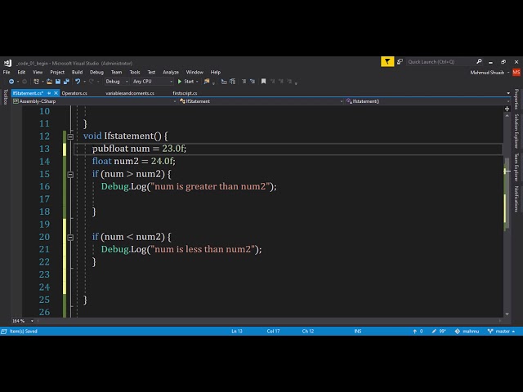Click the Open File folder icon
Screen dimensions: 523x392
click(x=49, y=82)
